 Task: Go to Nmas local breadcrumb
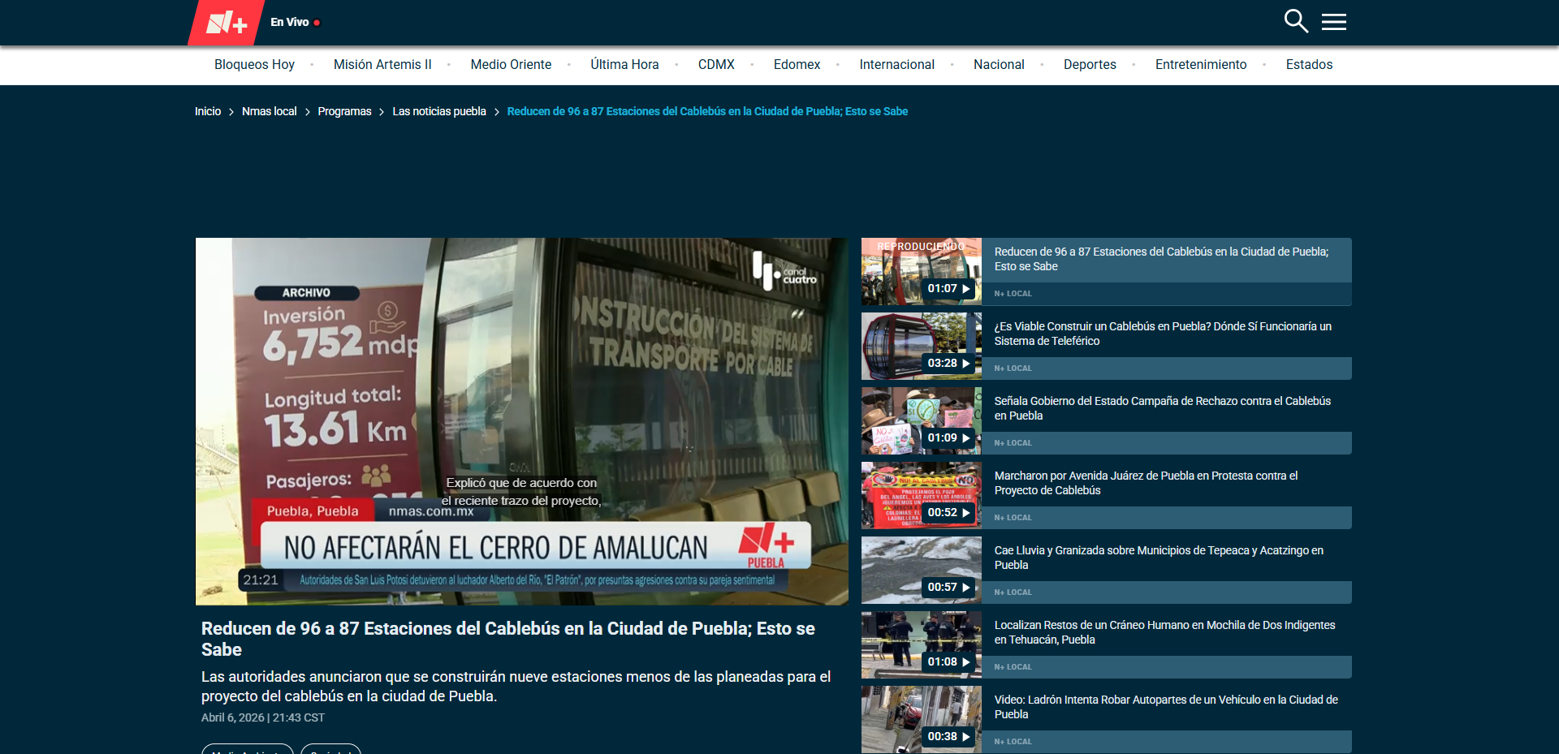[x=269, y=111]
